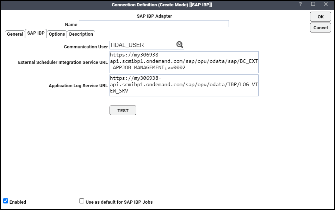The height and width of the screenshot is (210, 335).
Task: Click the help question mark icon
Action: 300,4
